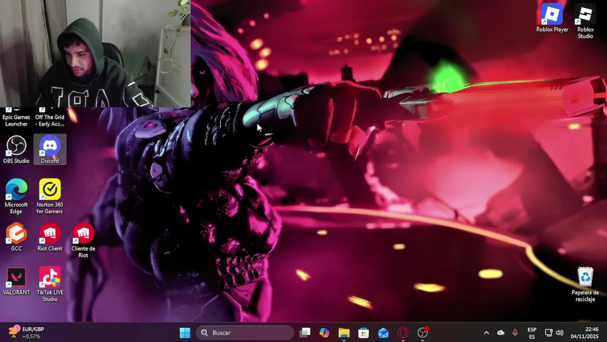This screenshot has height=342, width=607.
Task: Click the Buscar taskbar search box
Action: (x=245, y=333)
